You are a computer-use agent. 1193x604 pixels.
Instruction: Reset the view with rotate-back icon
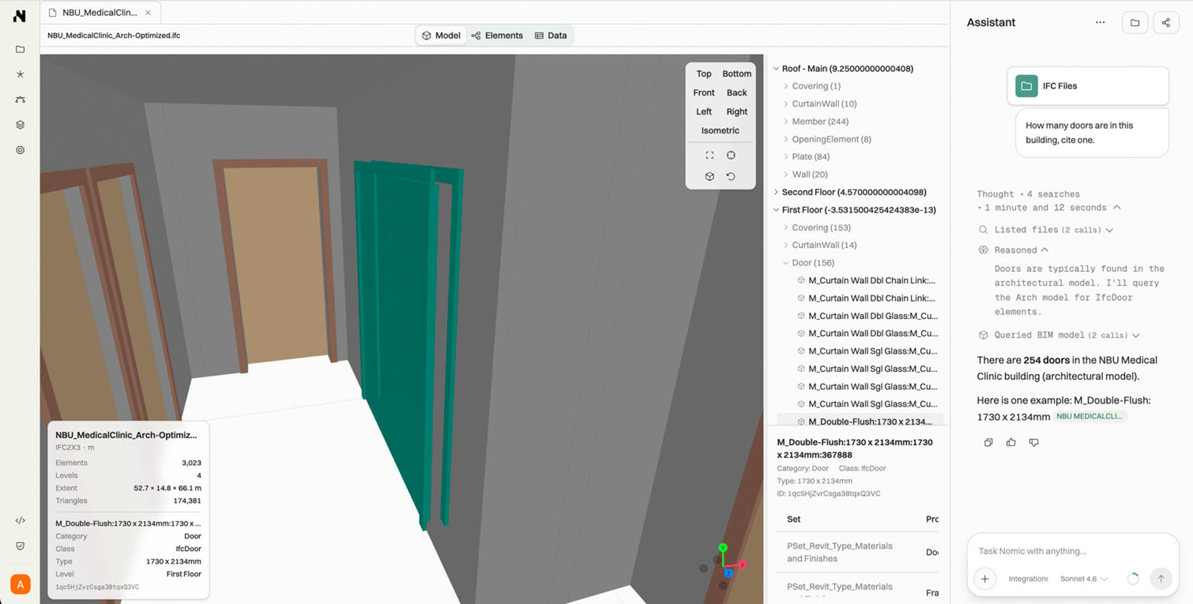point(731,176)
